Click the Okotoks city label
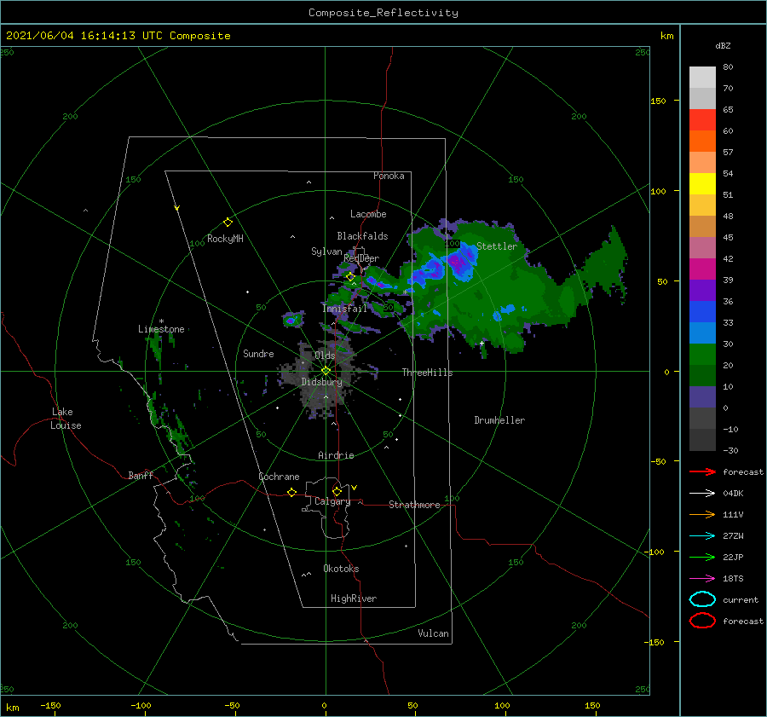 pyautogui.click(x=341, y=569)
